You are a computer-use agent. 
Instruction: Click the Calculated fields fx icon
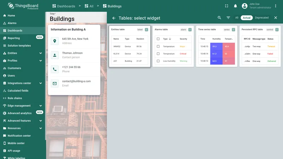click(x=5, y=91)
